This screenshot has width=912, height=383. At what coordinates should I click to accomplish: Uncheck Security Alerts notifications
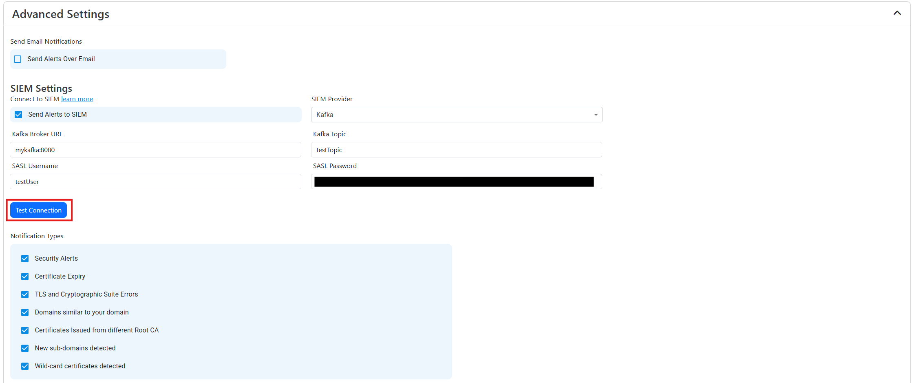[25, 258]
